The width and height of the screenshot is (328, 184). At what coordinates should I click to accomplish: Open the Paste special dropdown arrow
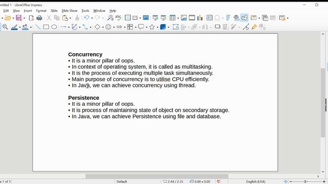70,18
